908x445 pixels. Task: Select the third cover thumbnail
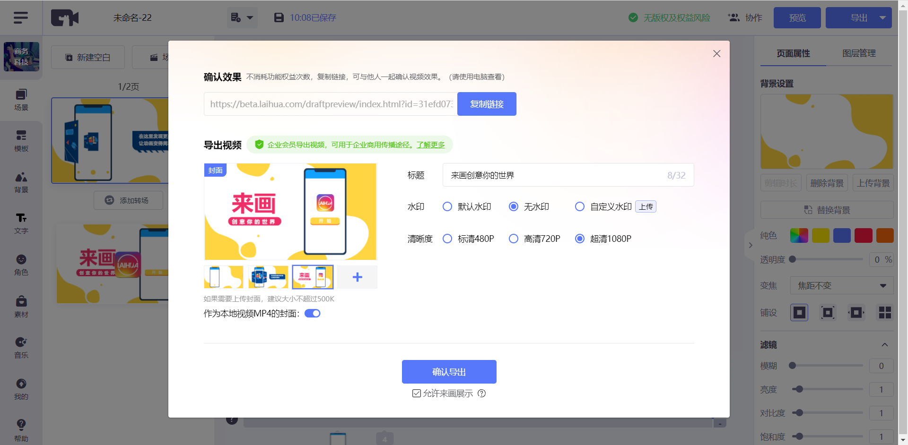313,277
